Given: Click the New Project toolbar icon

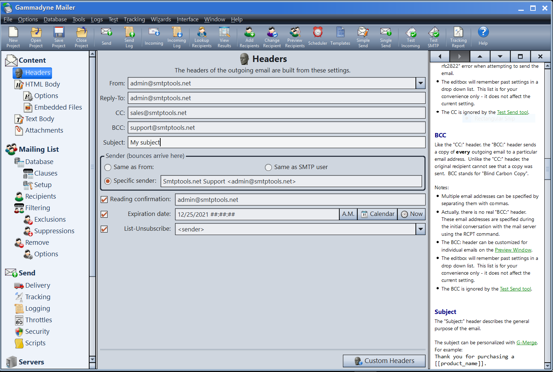Looking at the screenshot, I should pos(13,37).
